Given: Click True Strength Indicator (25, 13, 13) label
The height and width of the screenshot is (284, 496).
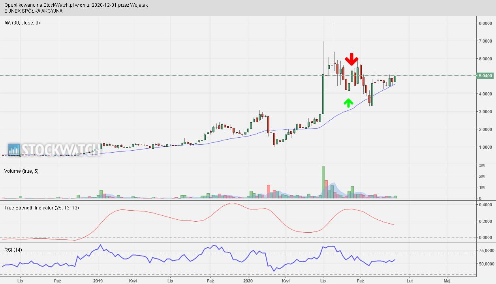Looking at the screenshot, I should tap(41, 207).
